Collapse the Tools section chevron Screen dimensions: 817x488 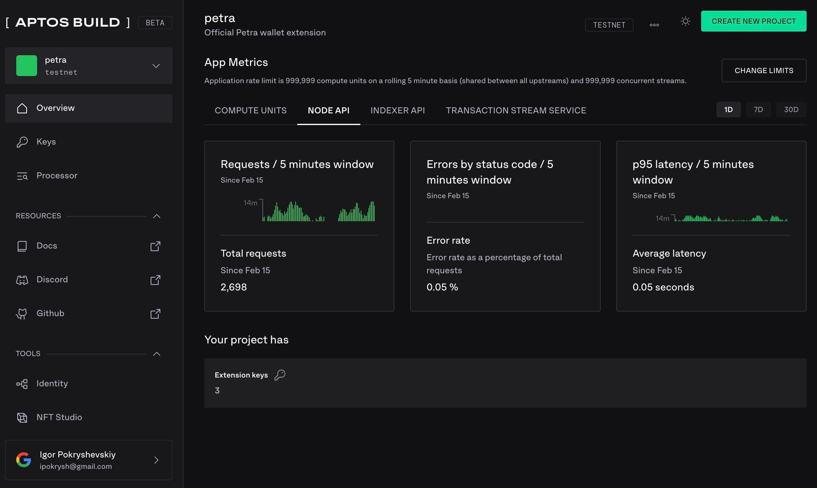[x=157, y=354]
